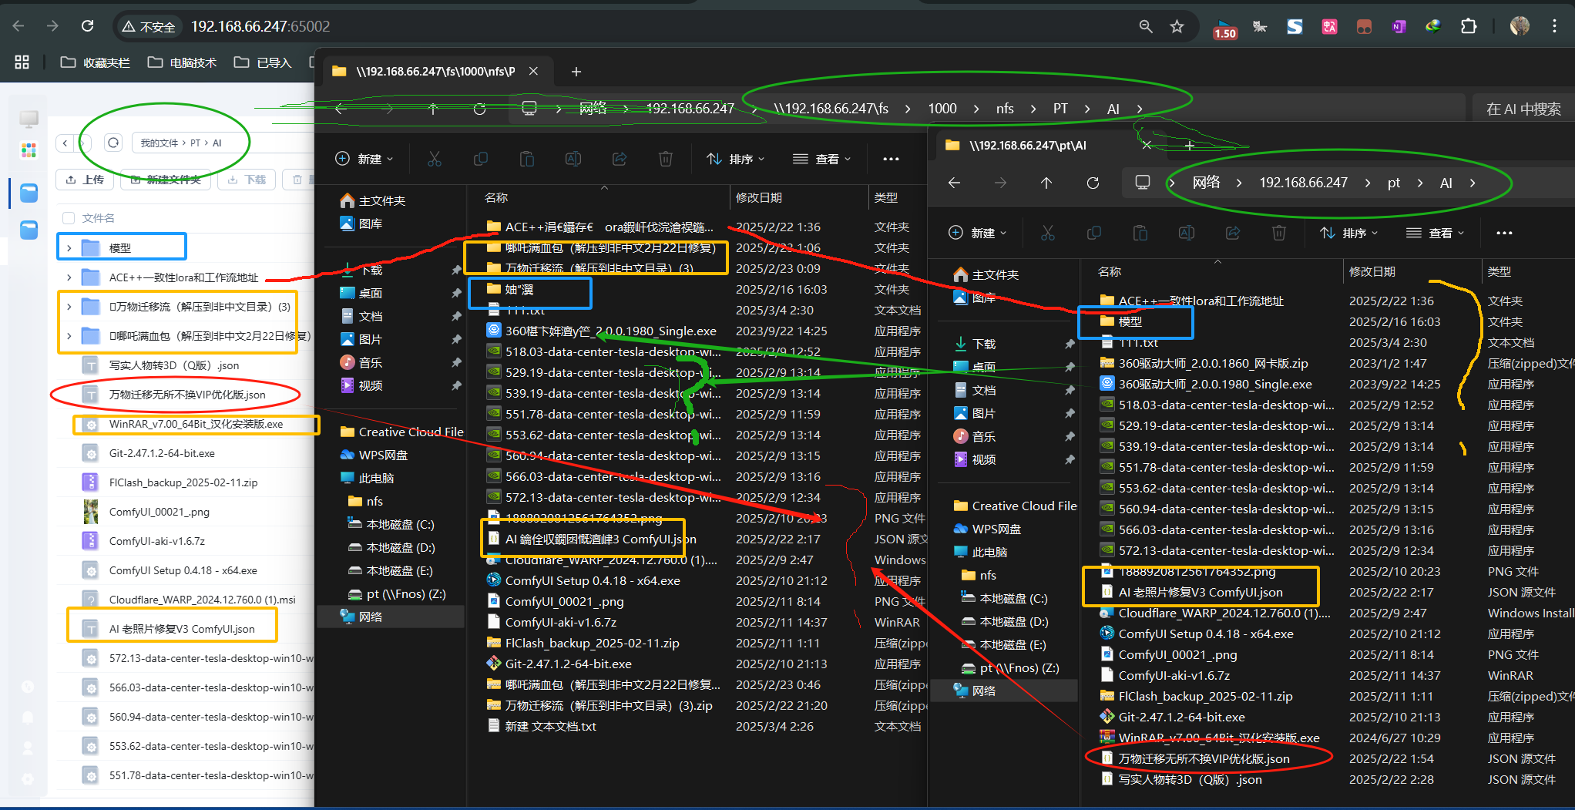This screenshot has height=810, width=1575.
Task: Click pt breadcrumb in right Explorer address bar
Action: [1394, 183]
